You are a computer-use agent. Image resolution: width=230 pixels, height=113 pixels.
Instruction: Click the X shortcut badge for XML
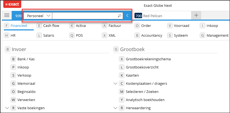[x=105, y=36]
